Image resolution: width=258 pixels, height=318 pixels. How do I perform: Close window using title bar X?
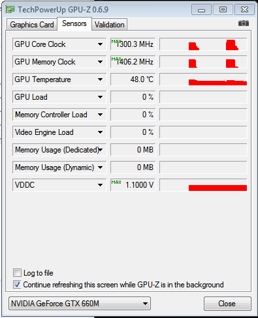244,10
